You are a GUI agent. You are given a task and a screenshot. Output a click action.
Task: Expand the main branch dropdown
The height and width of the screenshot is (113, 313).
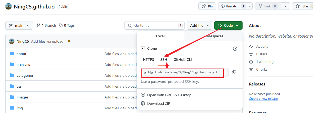coord(19,26)
